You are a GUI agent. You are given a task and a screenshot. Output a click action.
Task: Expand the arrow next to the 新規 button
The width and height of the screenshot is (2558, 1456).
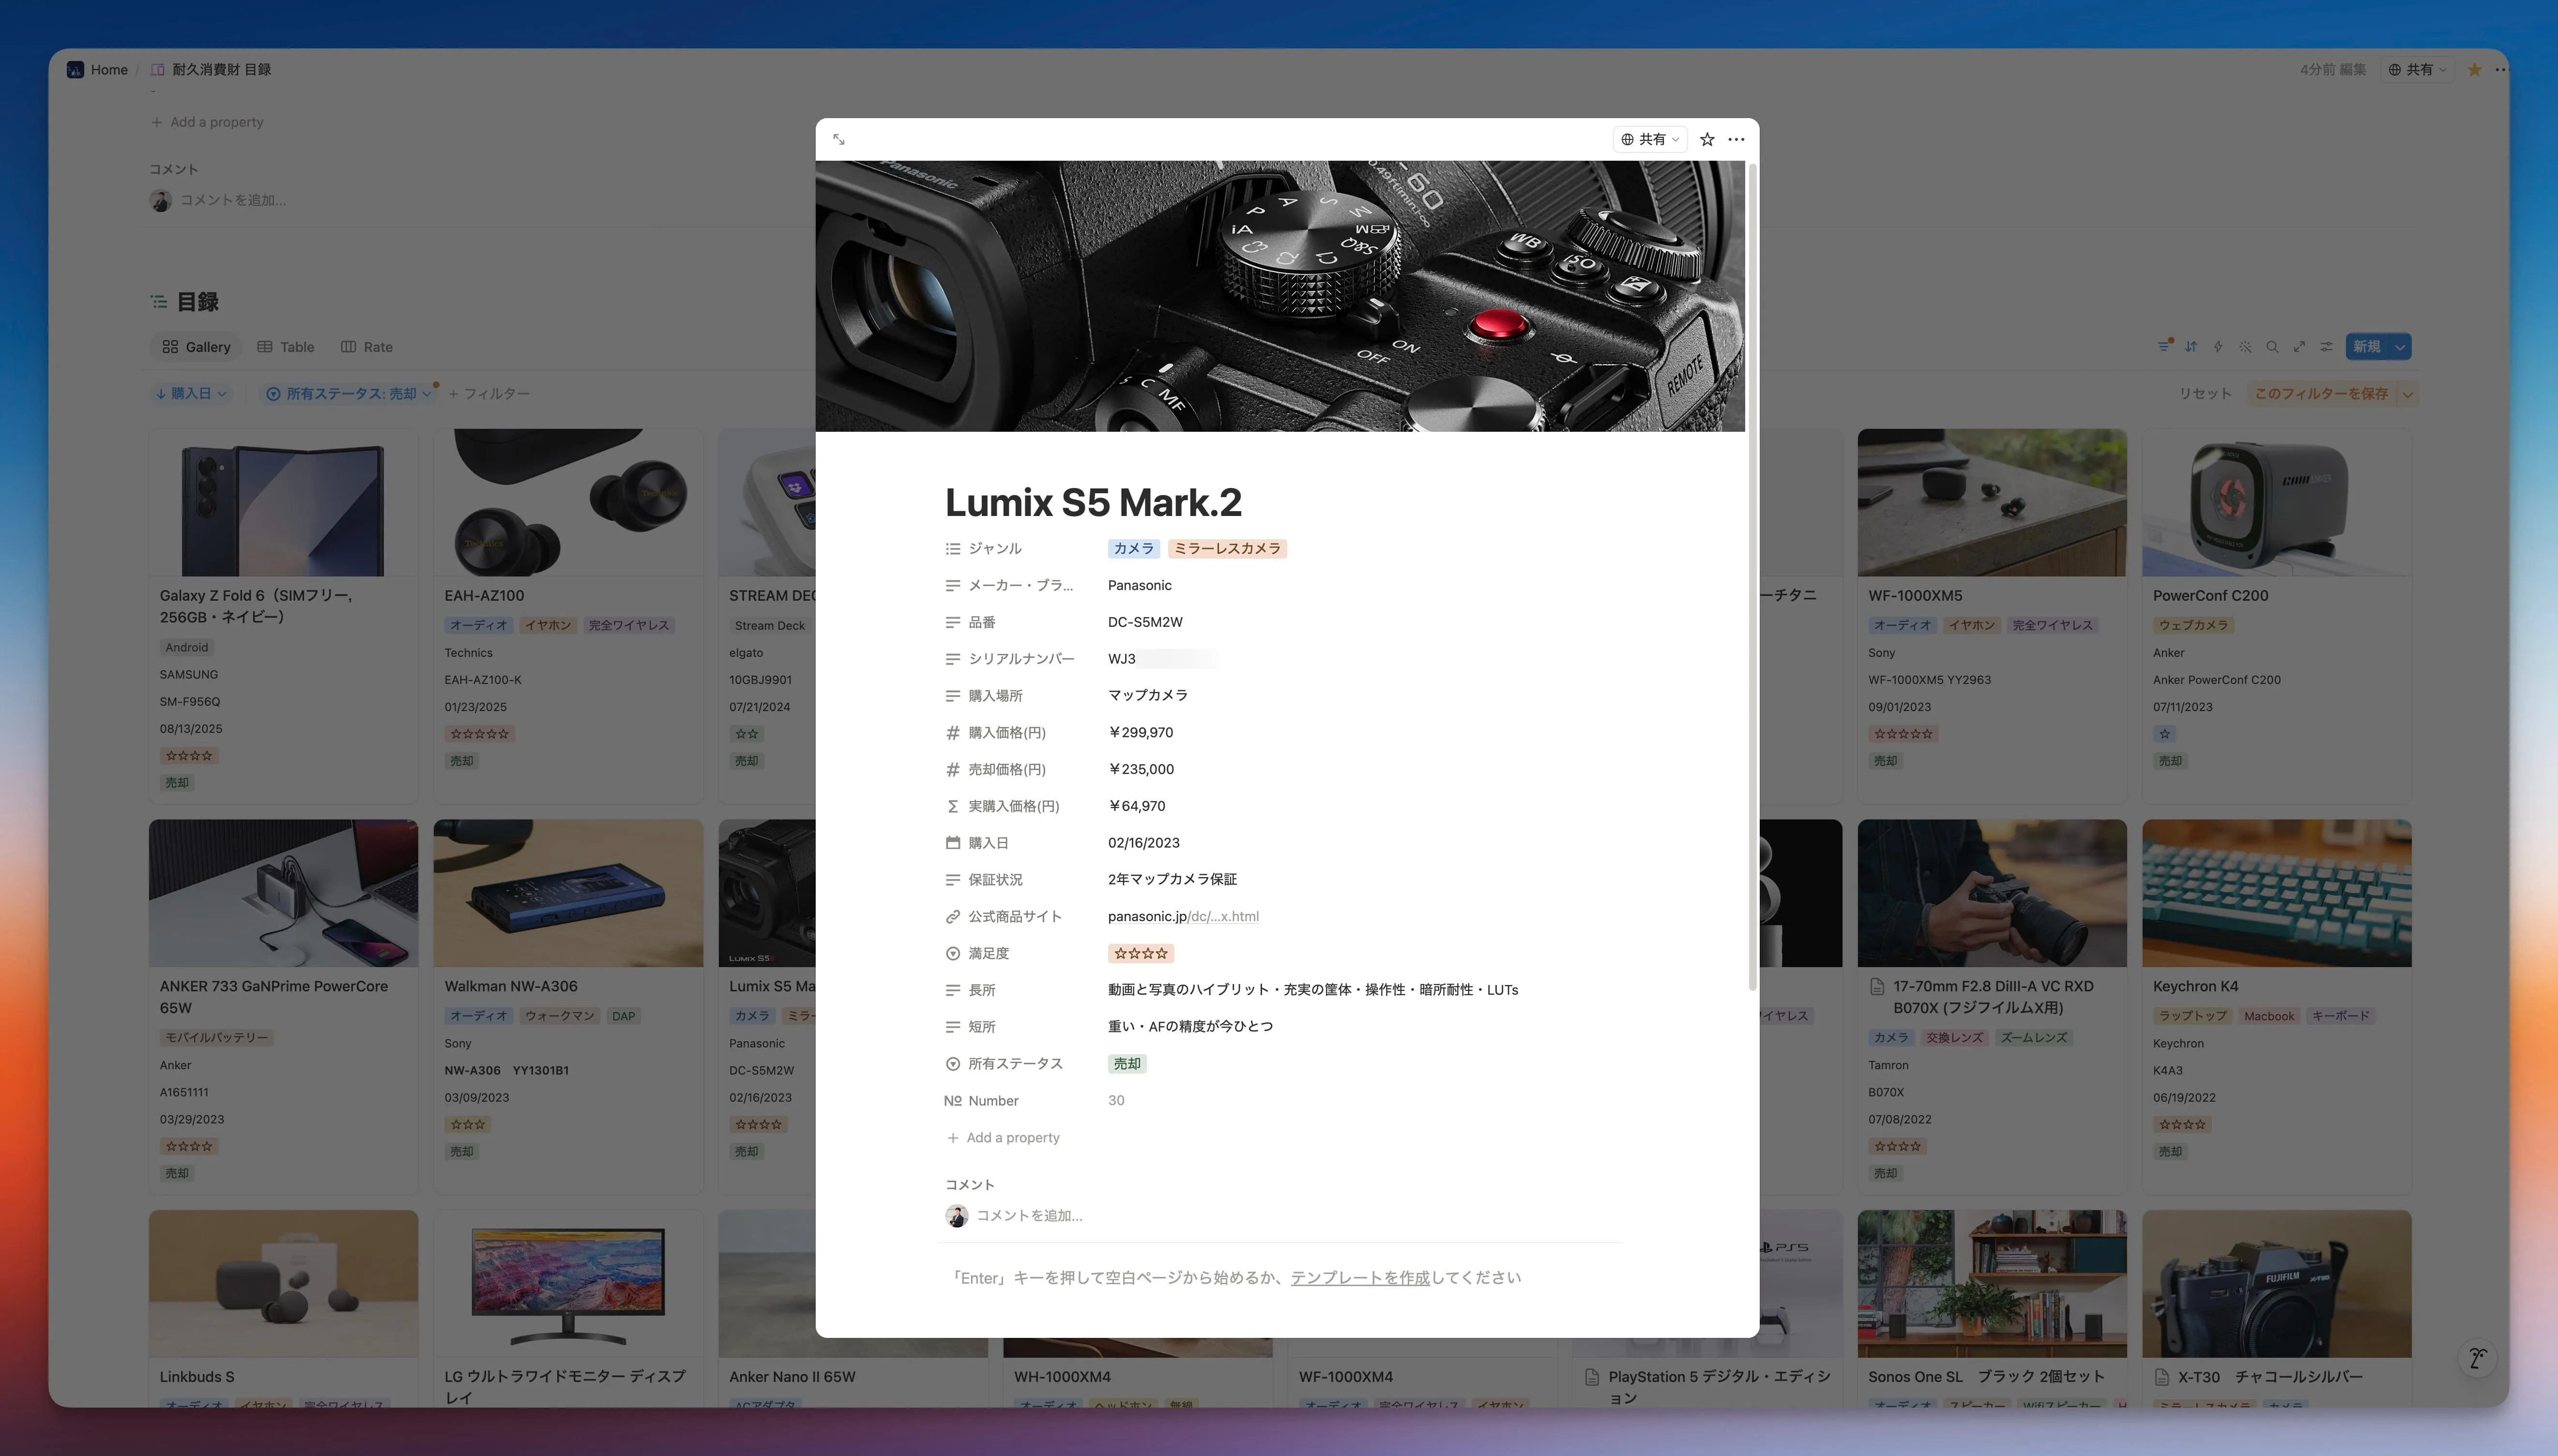(2400, 346)
